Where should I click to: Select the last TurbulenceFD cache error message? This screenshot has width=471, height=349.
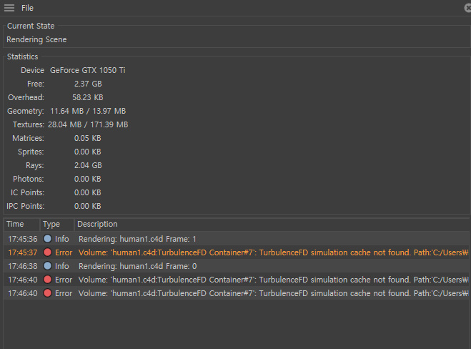coord(273,293)
